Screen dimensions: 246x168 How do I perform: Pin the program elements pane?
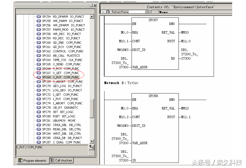pyautogui.click(x=91, y=5)
